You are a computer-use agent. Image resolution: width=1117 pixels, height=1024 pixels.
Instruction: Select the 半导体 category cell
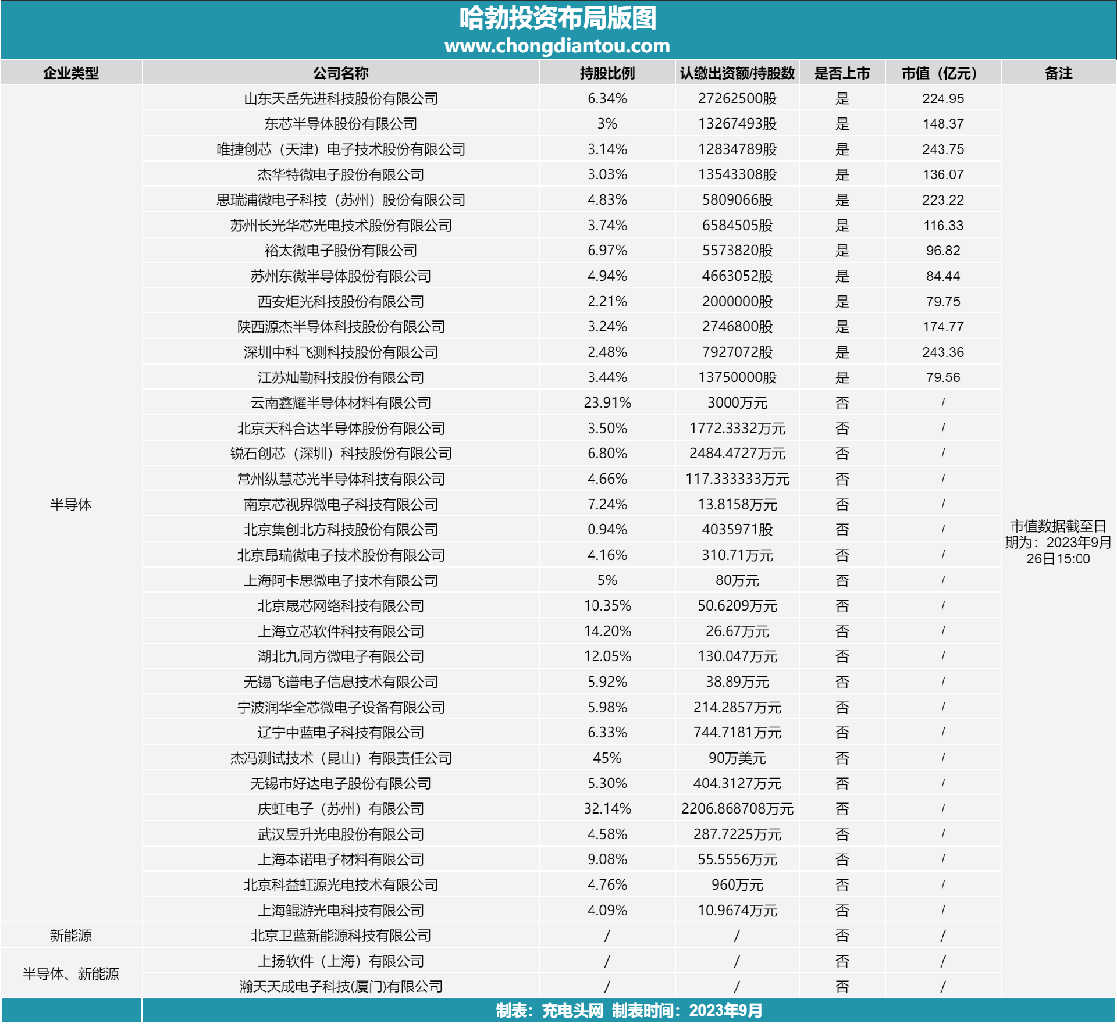click(71, 505)
